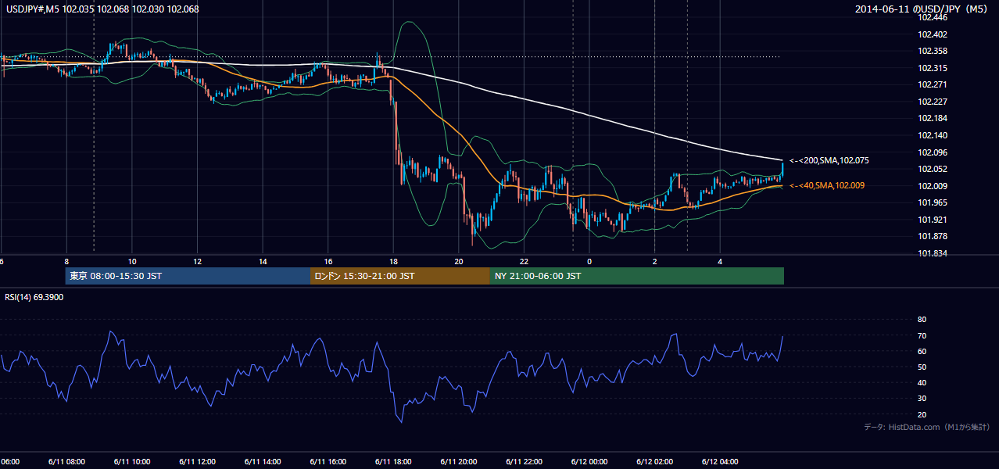Click price axis value 102.184
The width and height of the screenshot is (999, 469).
[x=933, y=119]
